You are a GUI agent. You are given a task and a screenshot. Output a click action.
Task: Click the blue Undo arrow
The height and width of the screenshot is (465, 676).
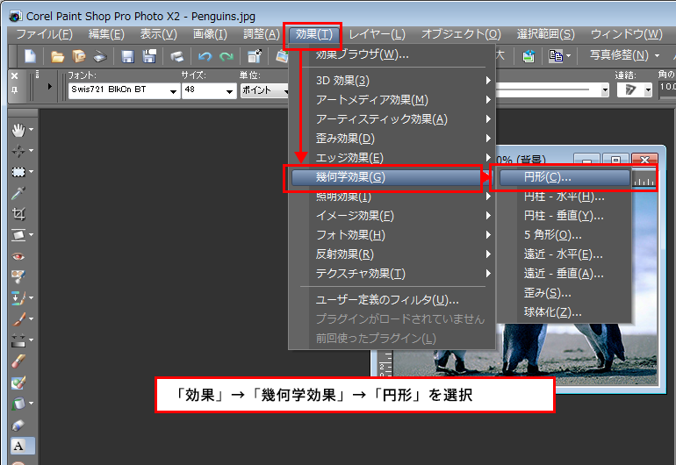[x=205, y=56]
